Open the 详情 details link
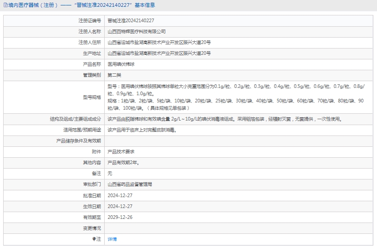377x247 pixels. (x=112, y=239)
